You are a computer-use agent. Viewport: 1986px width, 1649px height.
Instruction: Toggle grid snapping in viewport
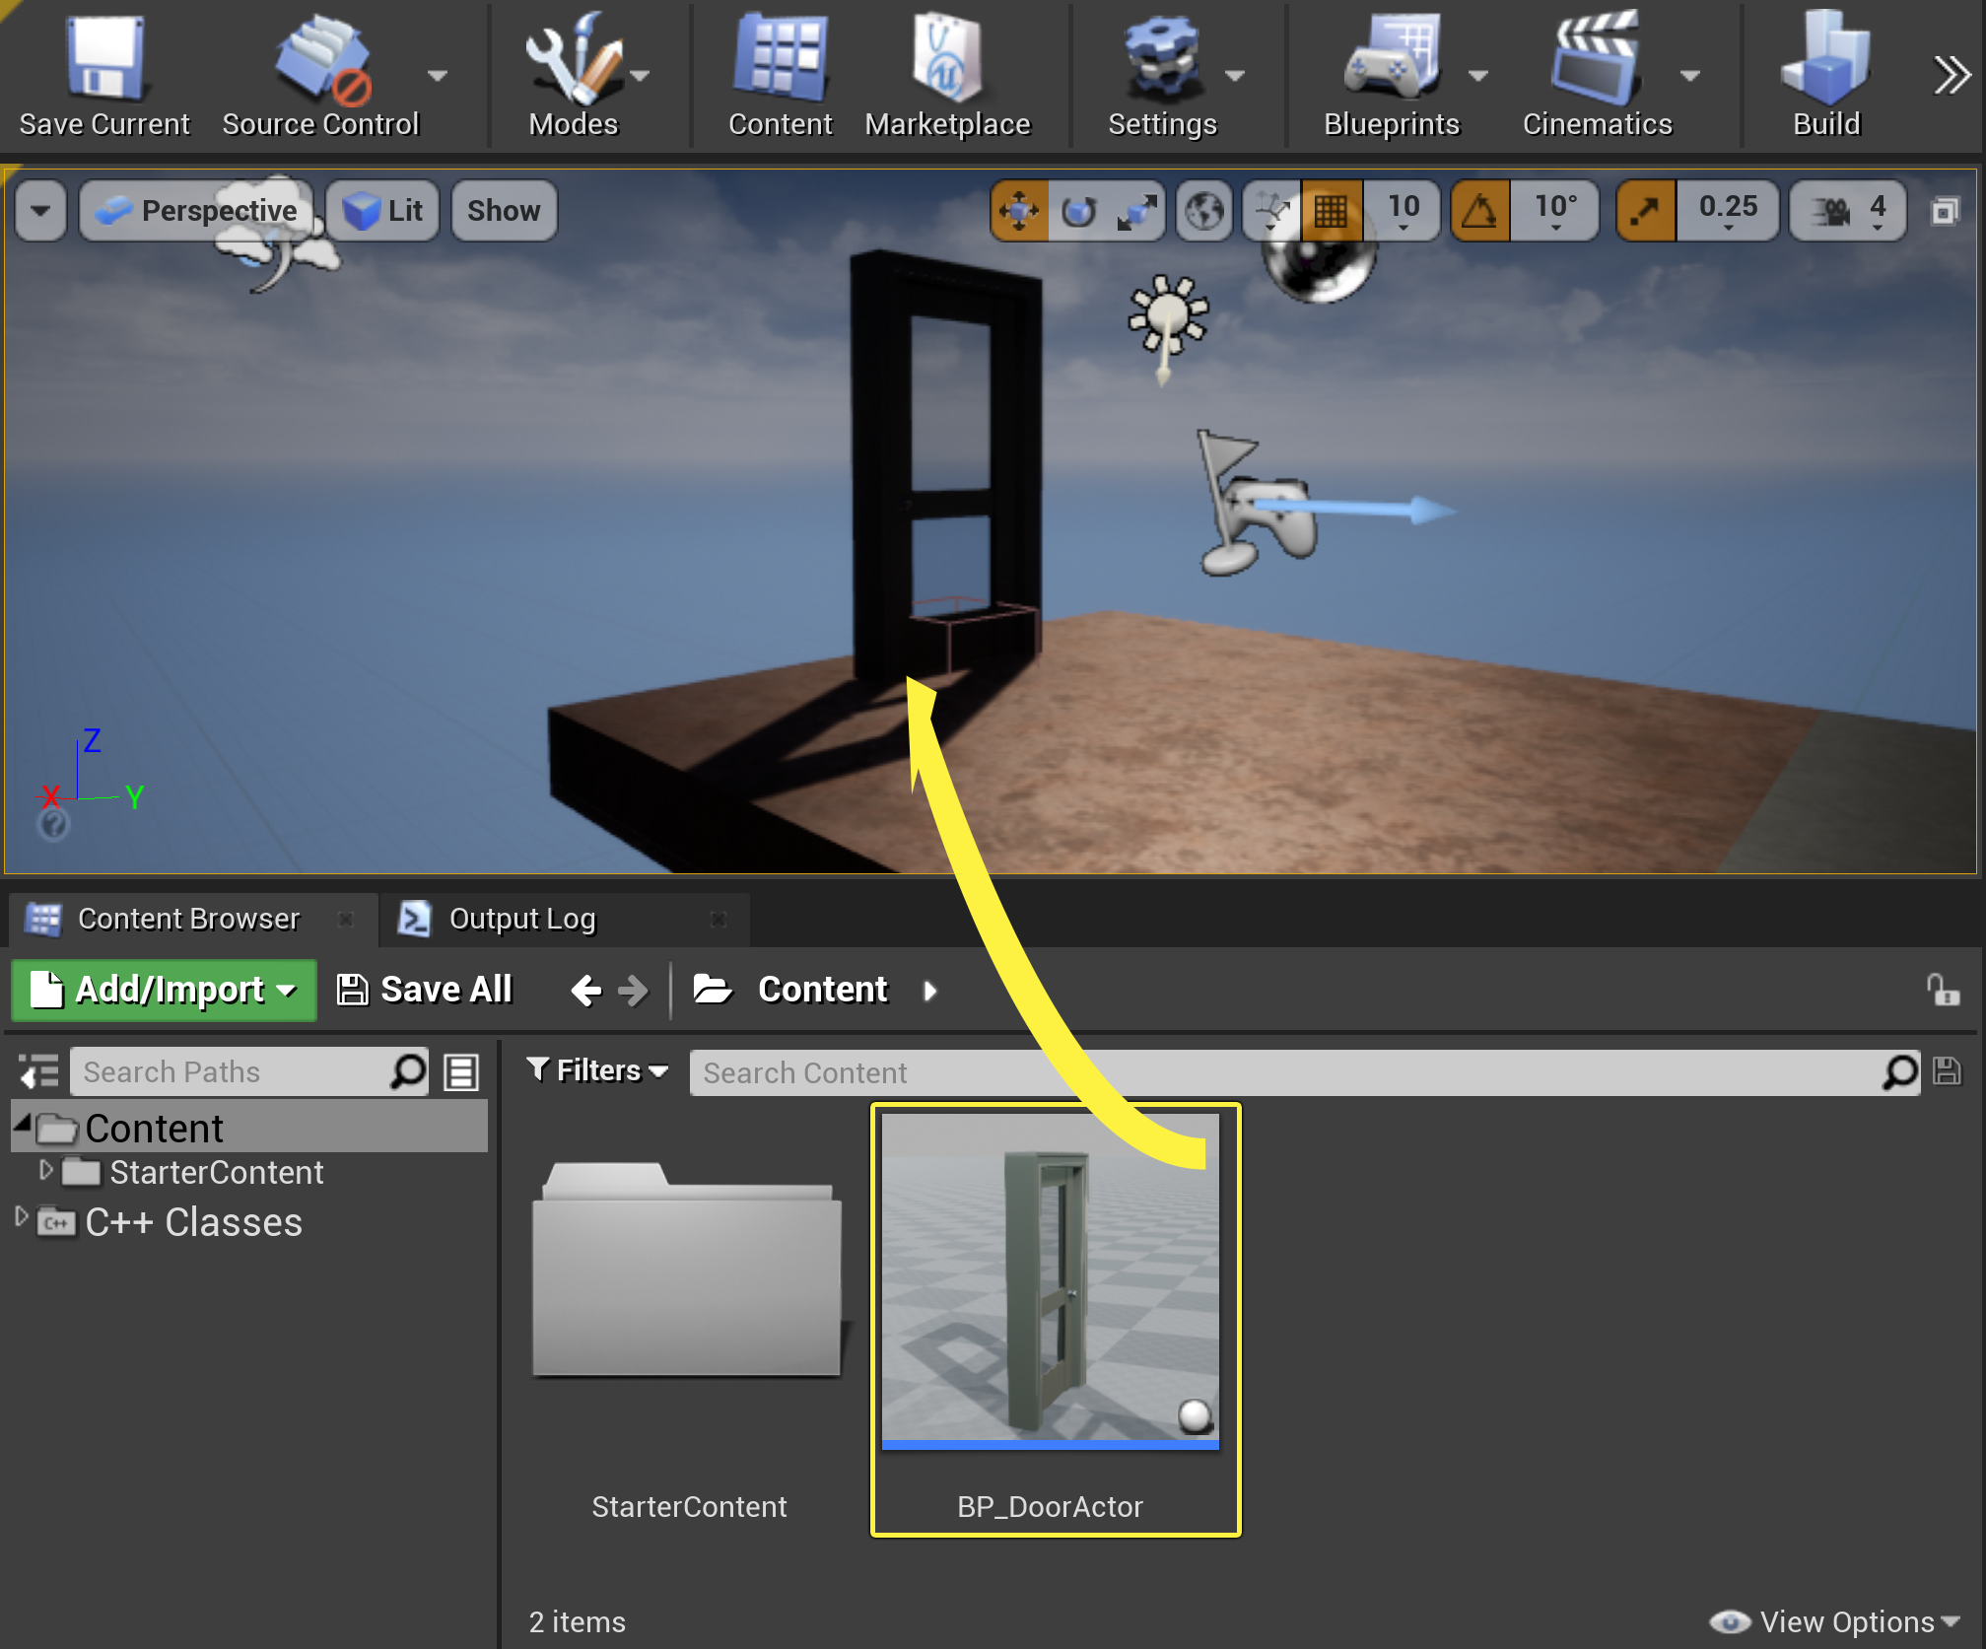(1331, 210)
